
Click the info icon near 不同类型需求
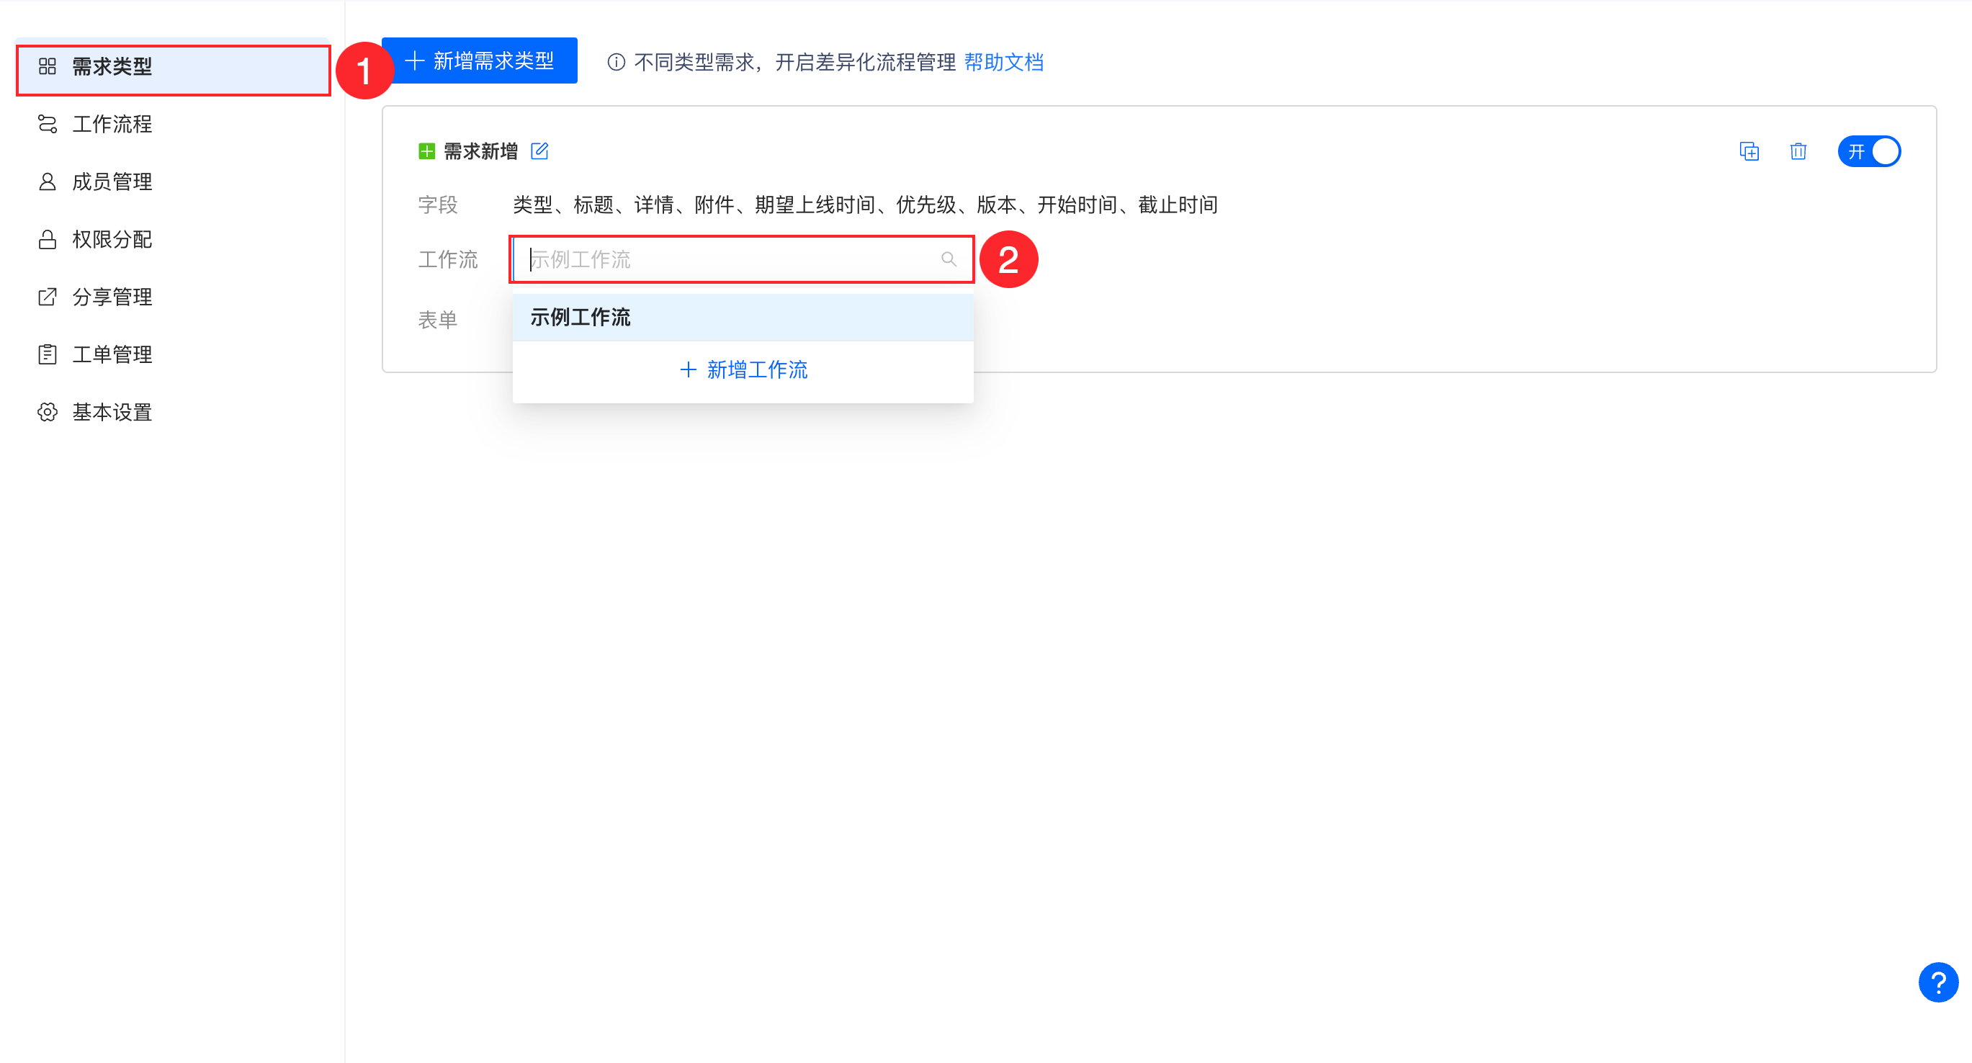[x=617, y=62]
